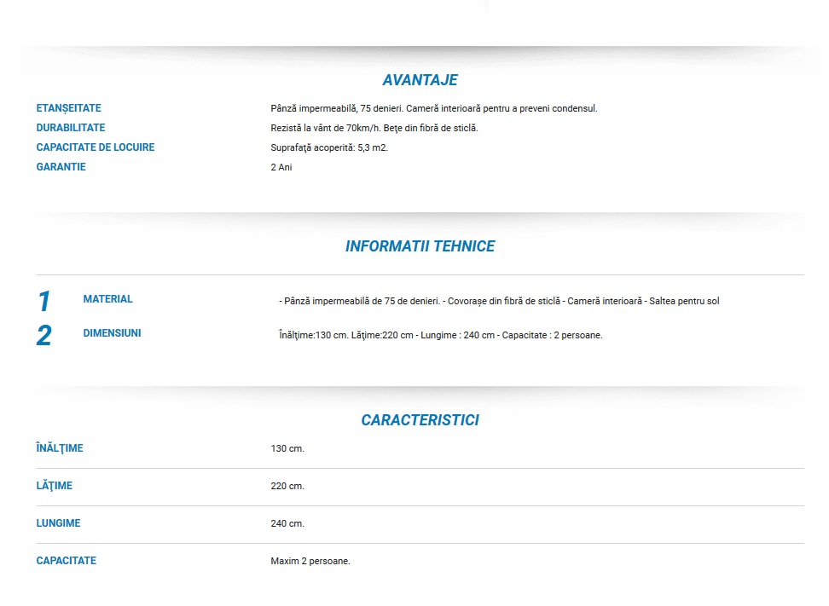Click the DIMENSIUNI label
829x606 pixels.
tap(112, 333)
